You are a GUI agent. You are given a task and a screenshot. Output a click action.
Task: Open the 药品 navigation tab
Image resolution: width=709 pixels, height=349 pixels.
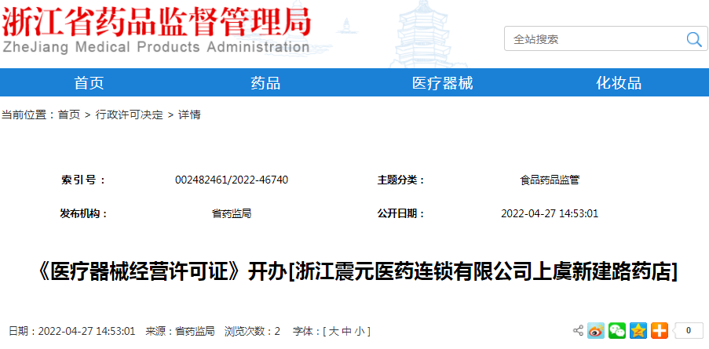(265, 83)
